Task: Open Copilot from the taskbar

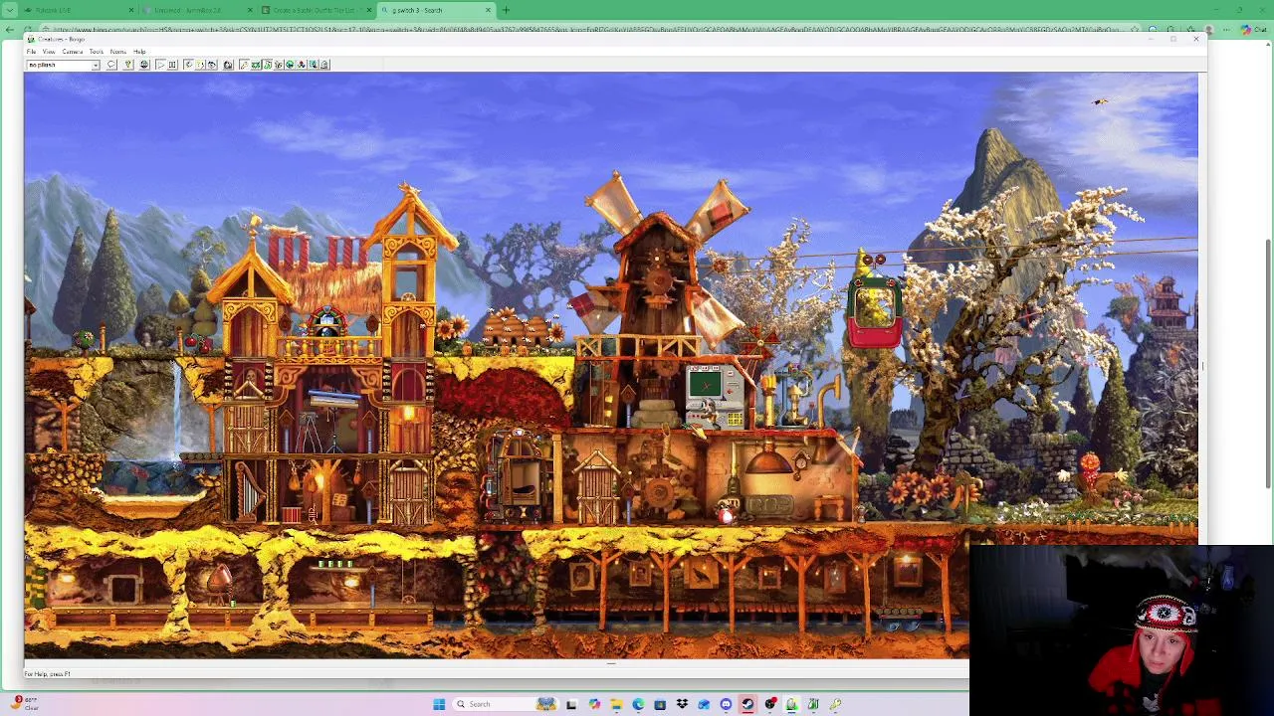Action: click(595, 704)
